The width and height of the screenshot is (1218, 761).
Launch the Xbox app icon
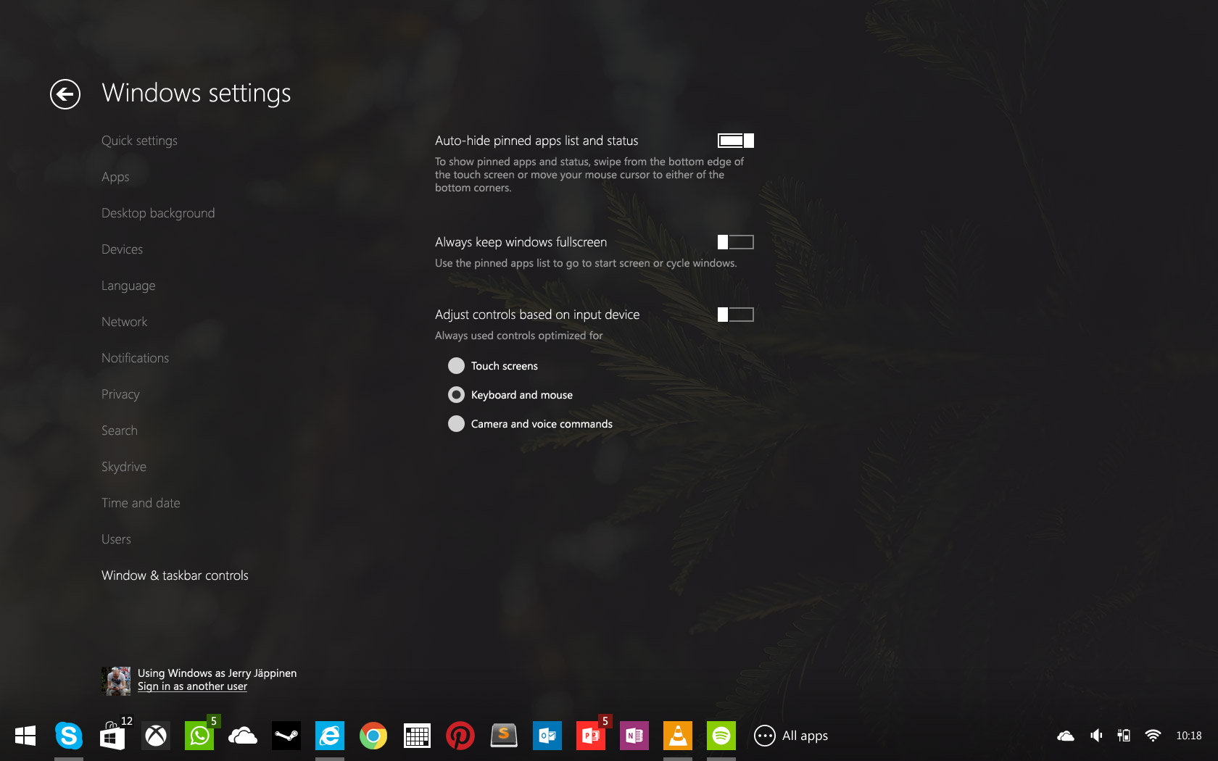(x=156, y=736)
